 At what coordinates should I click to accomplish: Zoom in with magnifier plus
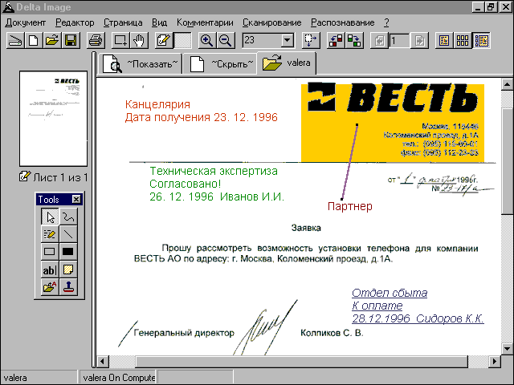207,41
